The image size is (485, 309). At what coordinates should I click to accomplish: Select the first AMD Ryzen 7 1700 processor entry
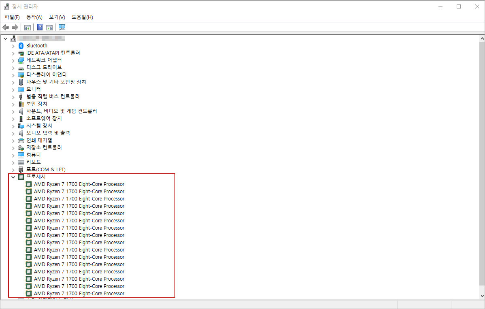pos(79,184)
